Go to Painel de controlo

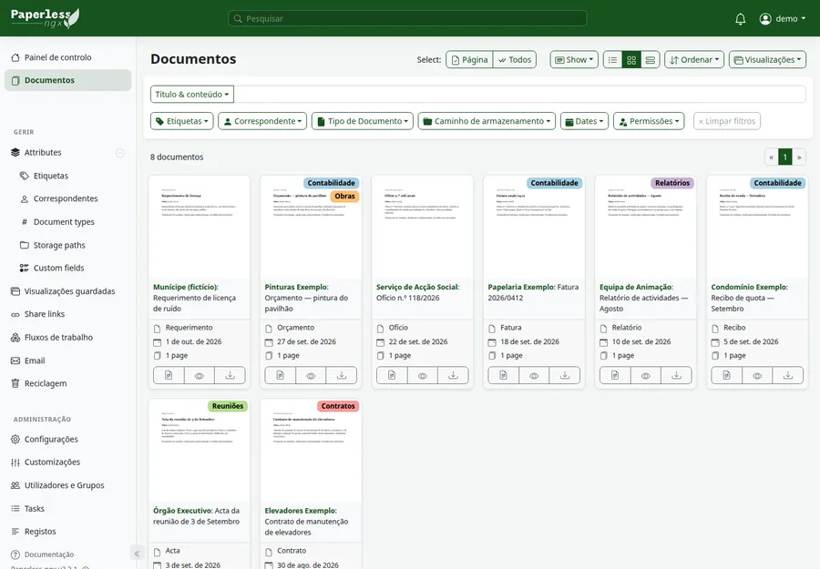(x=68, y=57)
